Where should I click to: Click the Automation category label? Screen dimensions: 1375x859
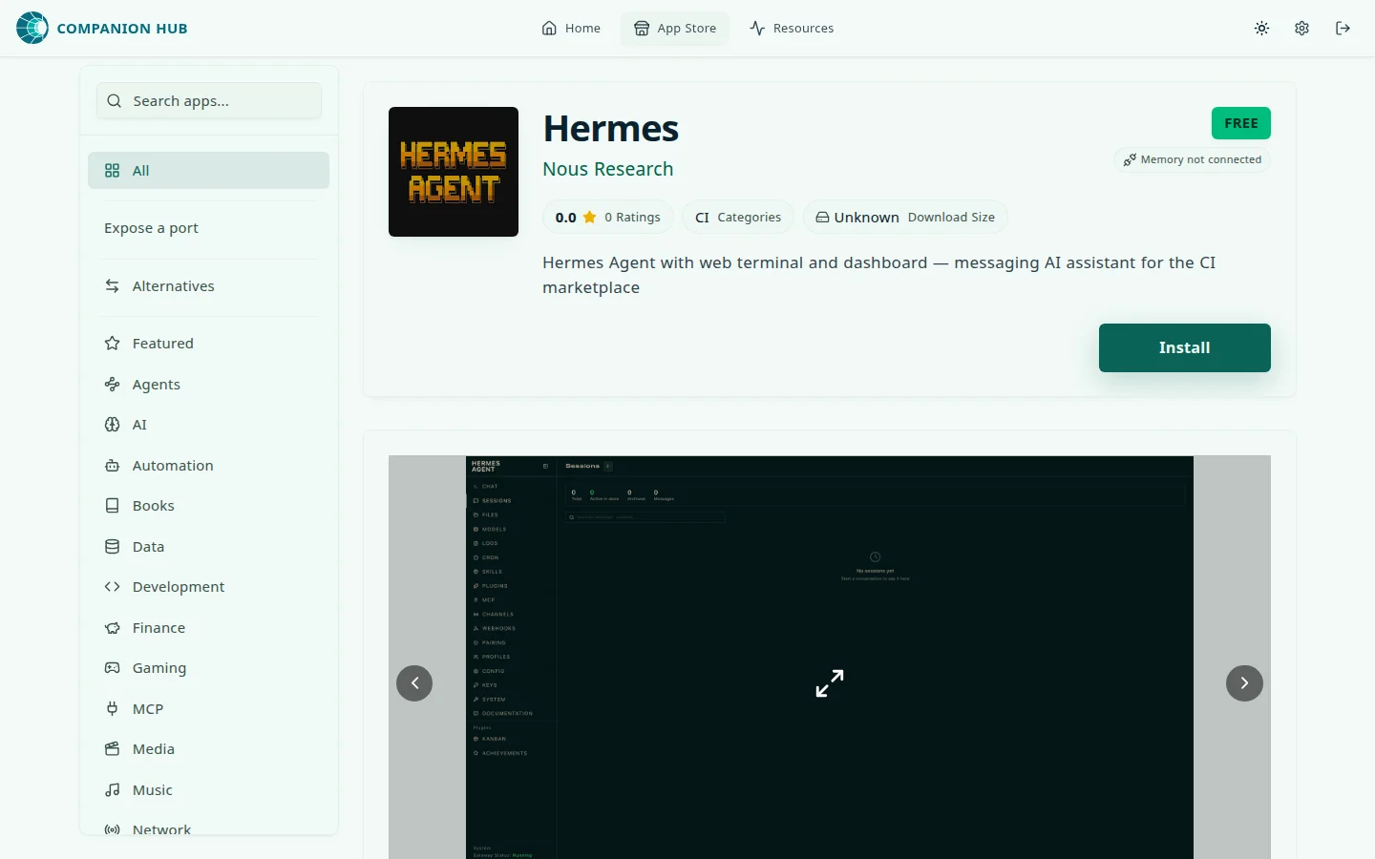point(173,465)
